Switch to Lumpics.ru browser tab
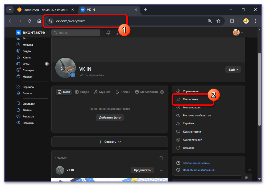The height and width of the screenshot is (186, 266). [46, 10]
